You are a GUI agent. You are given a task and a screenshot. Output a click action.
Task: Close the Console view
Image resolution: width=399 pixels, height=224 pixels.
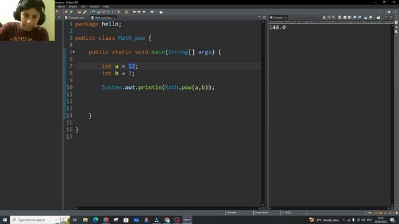coord(286,17)
